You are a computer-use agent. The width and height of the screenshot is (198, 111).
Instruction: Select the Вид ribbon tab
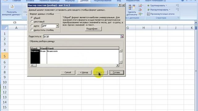119,1
